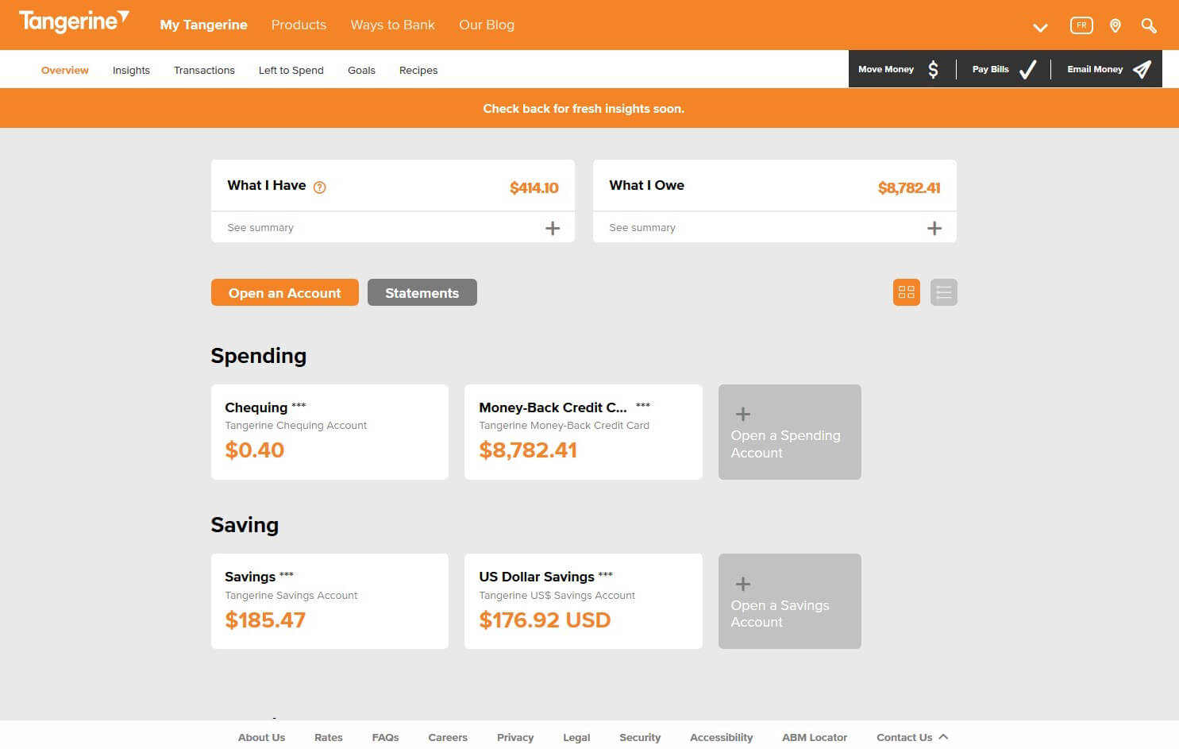The height and width of the screenshot is (749, 1179).
Task: Open the Chequing account card
Action: pos(329,432)
